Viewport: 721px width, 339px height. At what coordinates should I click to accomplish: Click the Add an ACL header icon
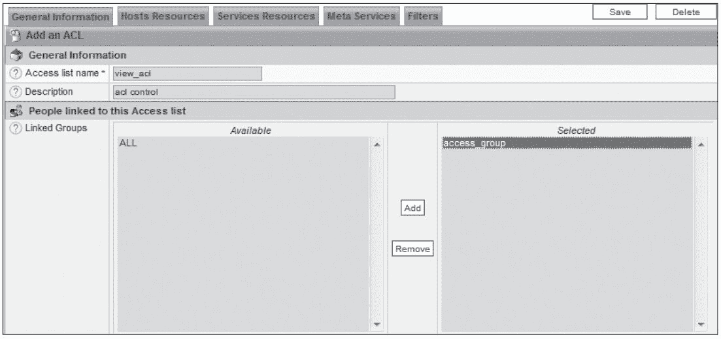[x=15, y=35]
